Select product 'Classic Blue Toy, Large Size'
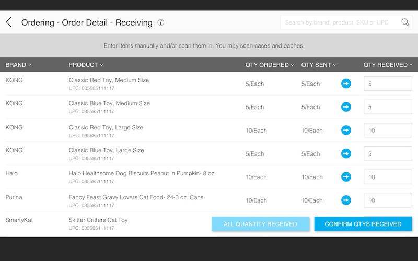Image resolution: width=418 pixels, height=261 pixels. point(107,150)
